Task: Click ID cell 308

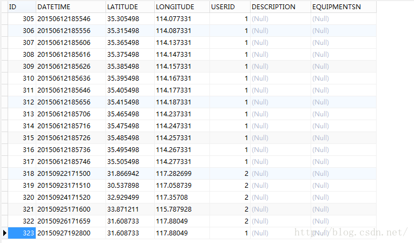Action: (x=22, y=55)
